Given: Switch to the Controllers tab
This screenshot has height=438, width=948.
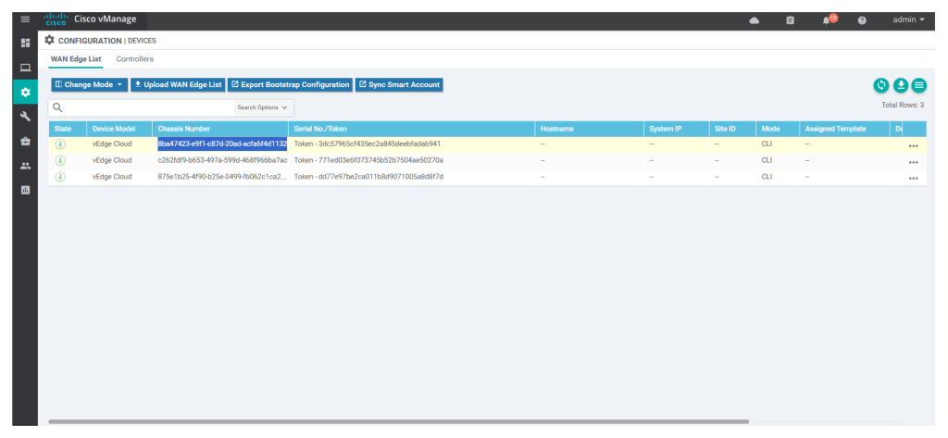Looking at the screenshot, I should click(134, 59).
